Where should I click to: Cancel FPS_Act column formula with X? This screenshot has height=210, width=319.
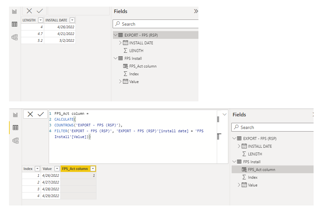click(x=30, y=114)
